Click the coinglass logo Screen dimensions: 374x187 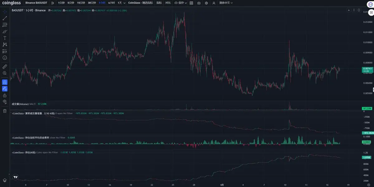tap(11, 3)
